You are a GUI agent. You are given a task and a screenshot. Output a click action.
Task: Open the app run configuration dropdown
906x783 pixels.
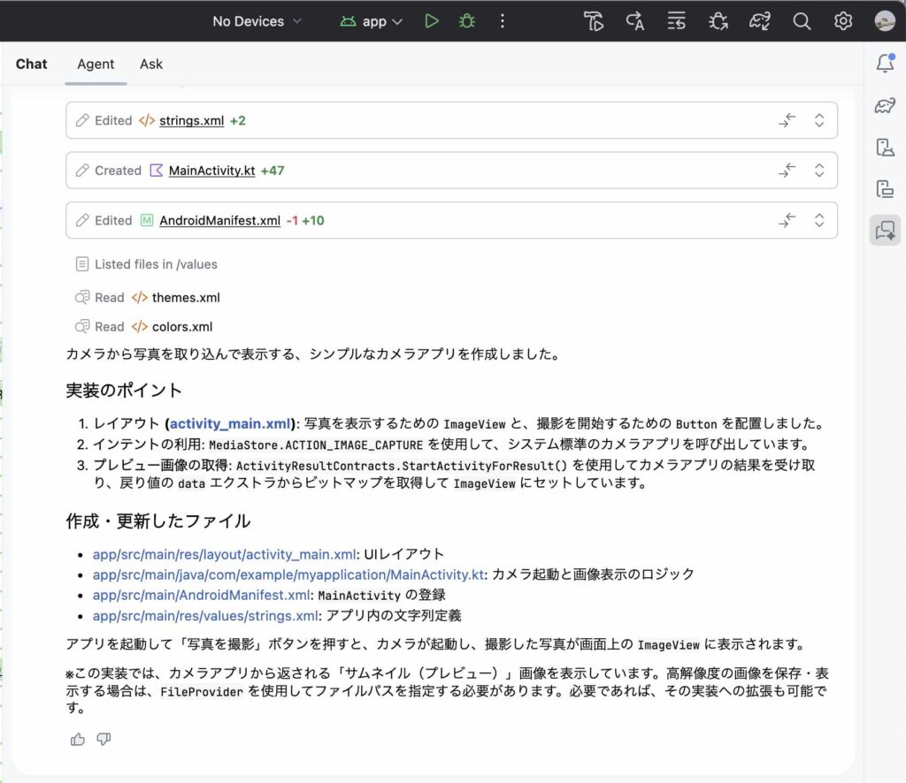tap(372, 21)
